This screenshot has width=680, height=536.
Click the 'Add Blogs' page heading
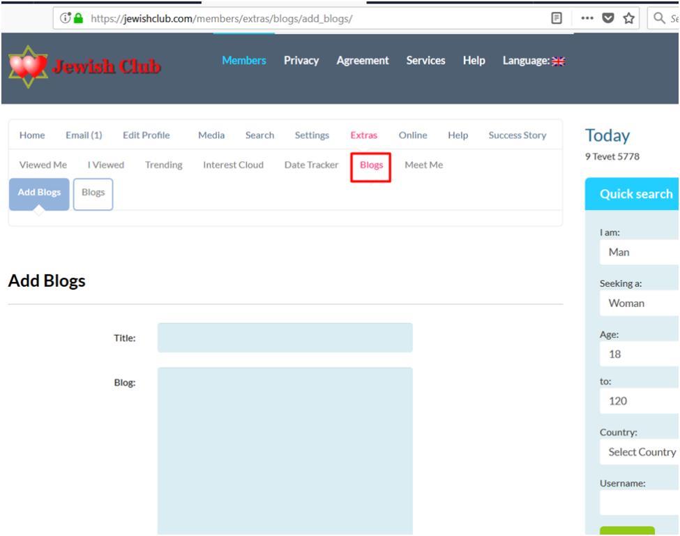[47, 281]
